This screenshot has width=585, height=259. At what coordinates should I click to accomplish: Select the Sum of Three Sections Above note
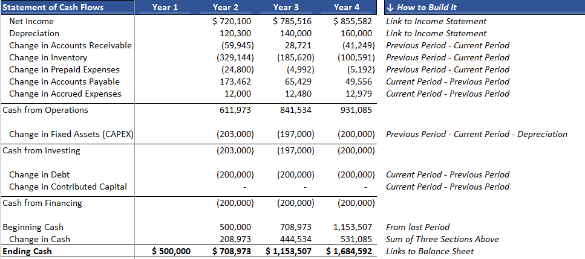pos(442,239)
